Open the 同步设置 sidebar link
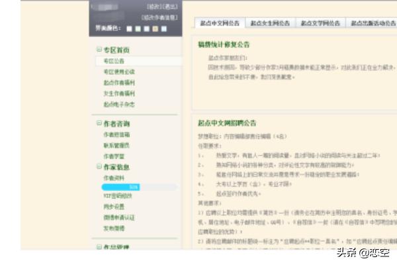 coord(114,207)
